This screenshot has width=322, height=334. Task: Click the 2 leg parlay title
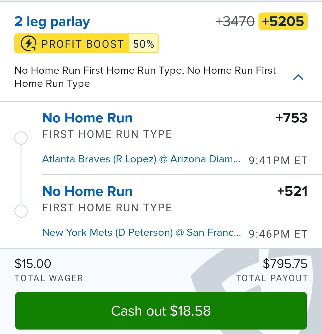pos(52,22)
